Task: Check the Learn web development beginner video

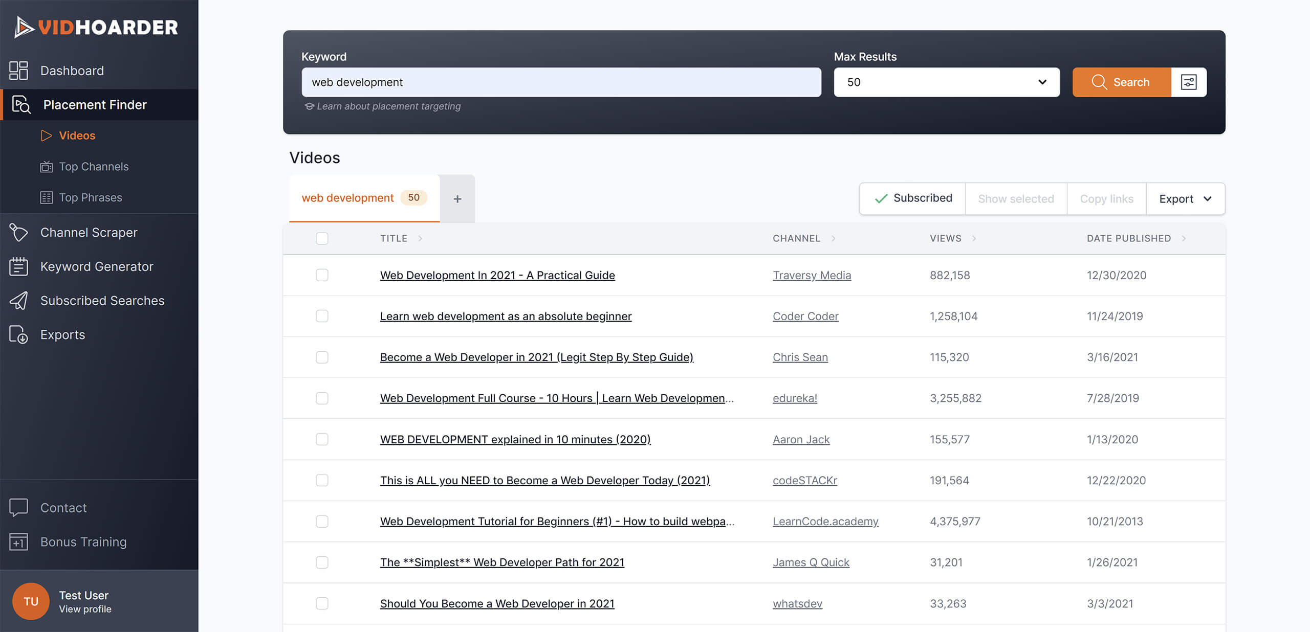Action: pyautogui.click(x=322, y=317)
